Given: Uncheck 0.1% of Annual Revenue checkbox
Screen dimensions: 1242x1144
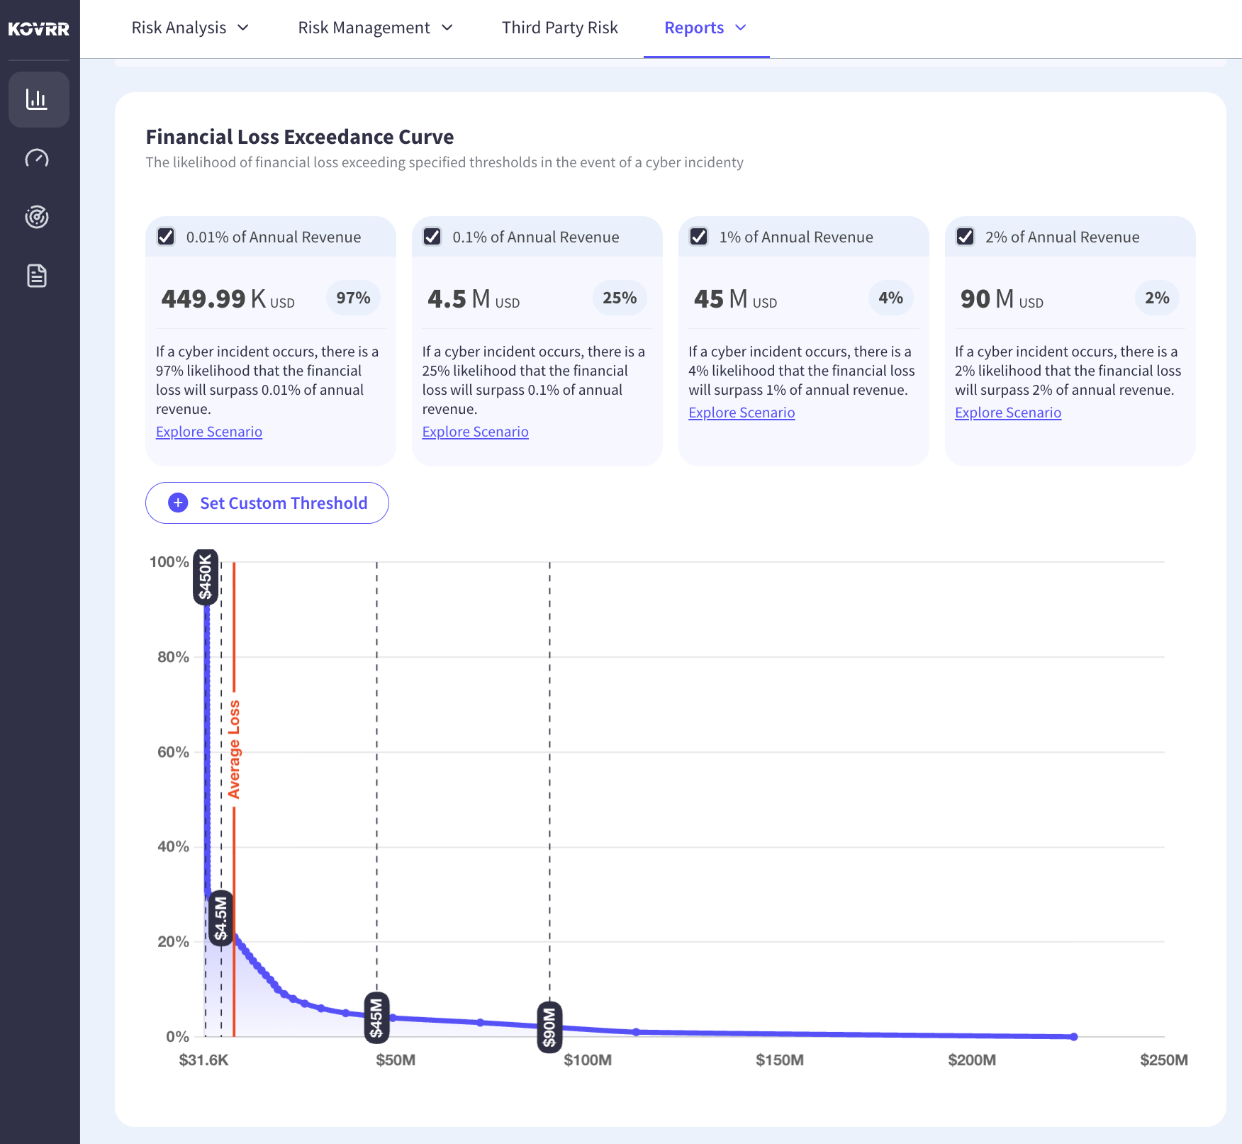Looking at the screenshot, I should [x=432, y=237].
